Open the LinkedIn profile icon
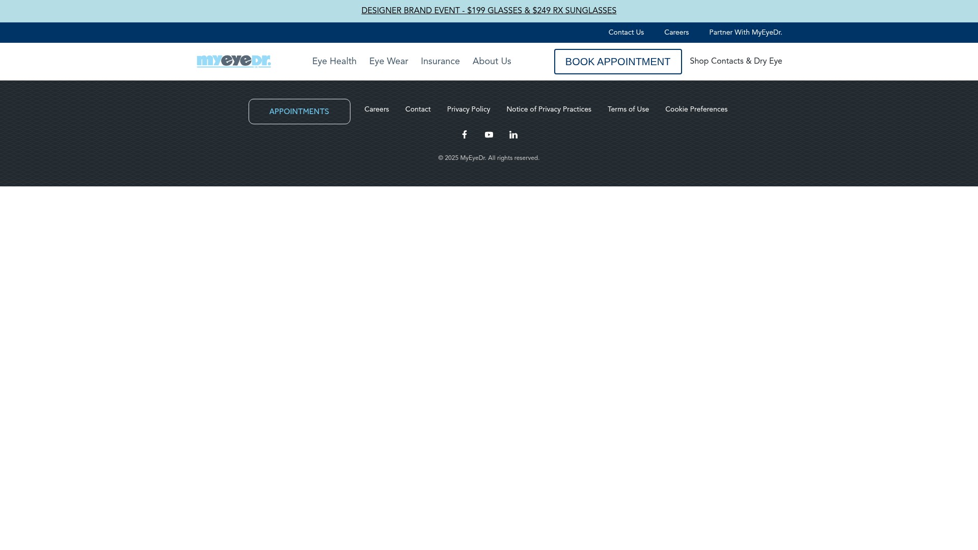 point(513,135)
